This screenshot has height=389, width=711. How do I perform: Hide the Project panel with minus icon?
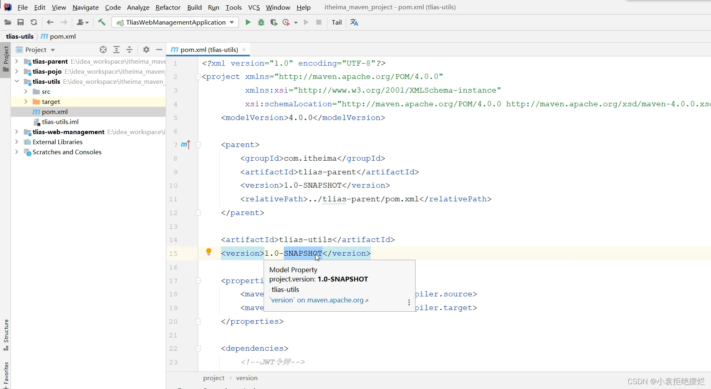click(x=159, y=50)
